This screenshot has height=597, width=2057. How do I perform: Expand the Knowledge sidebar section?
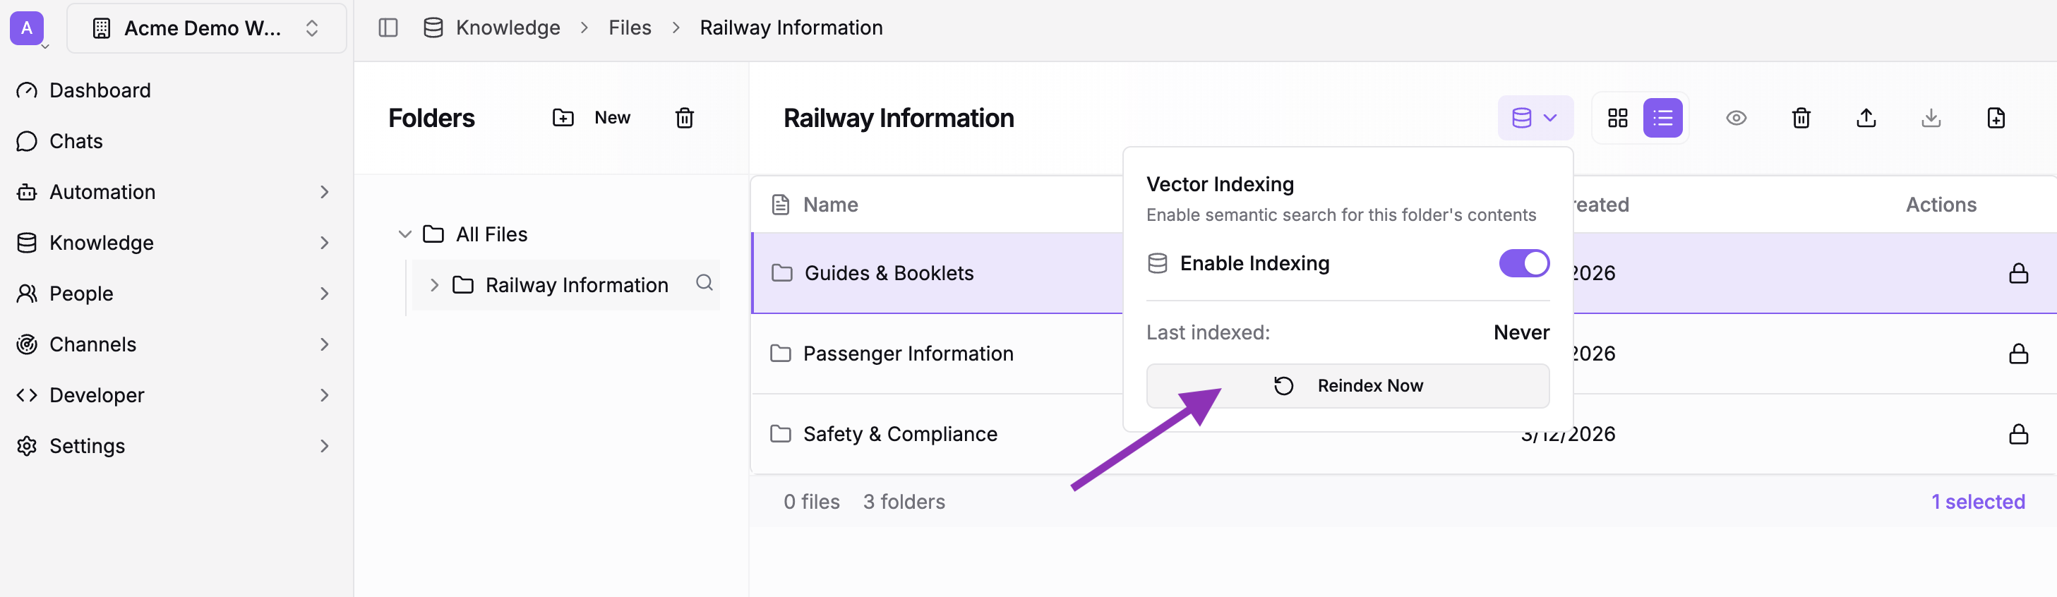tap(324, 242)
